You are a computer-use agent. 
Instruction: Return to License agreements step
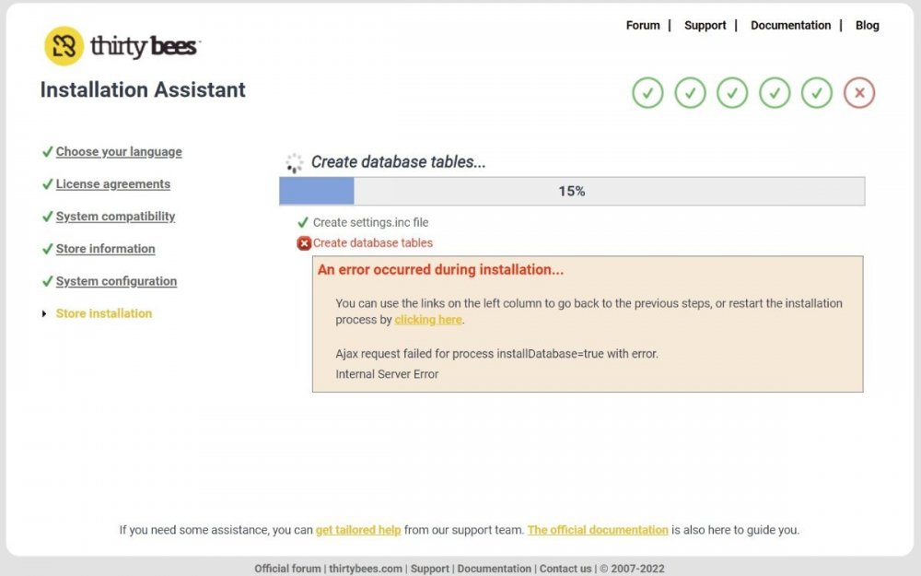(x=112, y=184)
